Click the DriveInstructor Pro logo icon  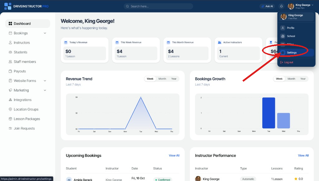click(x=8, y=6)
